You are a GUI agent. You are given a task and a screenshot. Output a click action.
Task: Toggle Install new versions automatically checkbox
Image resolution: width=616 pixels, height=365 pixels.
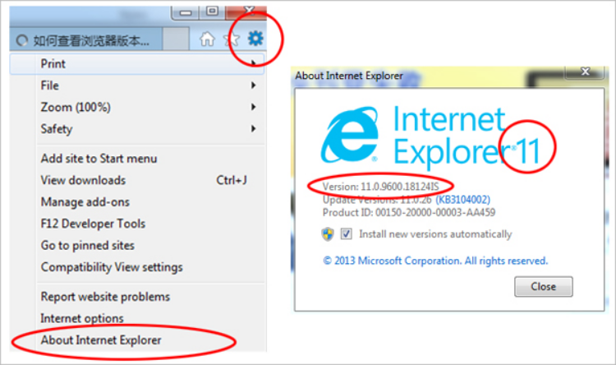pyautogui.click(x=346, y=234)
